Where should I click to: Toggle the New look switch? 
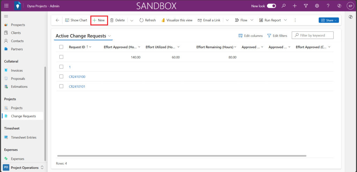coord(272,6)
